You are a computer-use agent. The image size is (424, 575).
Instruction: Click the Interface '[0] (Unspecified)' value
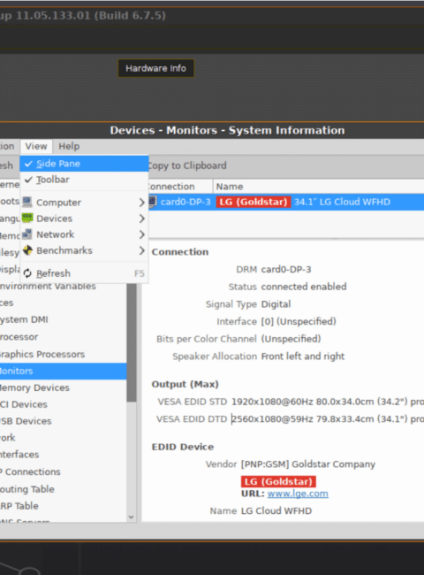coord(299,321)
